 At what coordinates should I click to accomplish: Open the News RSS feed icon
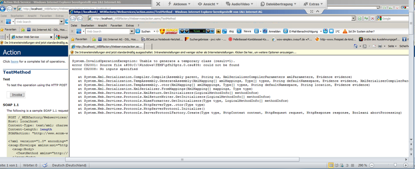(x=239, y=31)
